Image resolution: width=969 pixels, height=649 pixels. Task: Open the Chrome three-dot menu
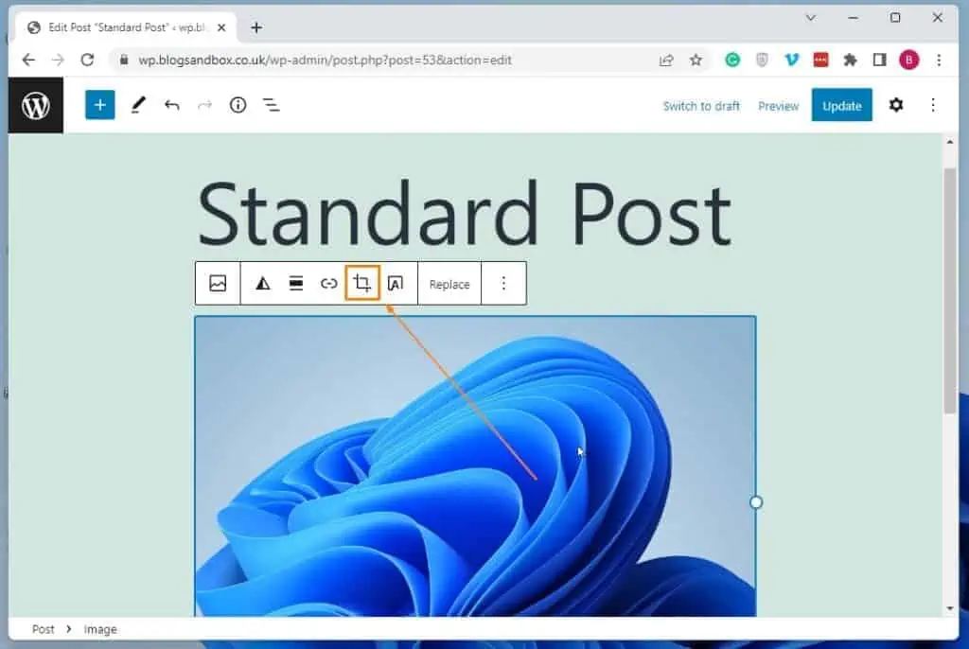[x=939, y=60]
